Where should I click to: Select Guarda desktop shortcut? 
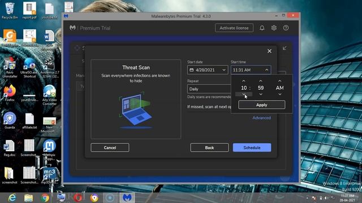pos(10,120)
